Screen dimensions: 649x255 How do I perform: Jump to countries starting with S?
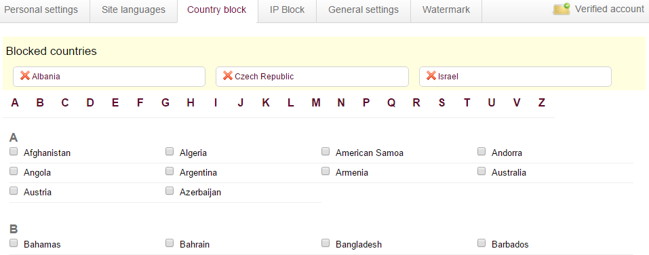coord(442,102)
